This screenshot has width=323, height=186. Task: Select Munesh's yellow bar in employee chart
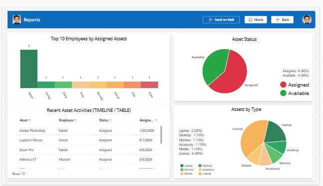tap(98, 85)
